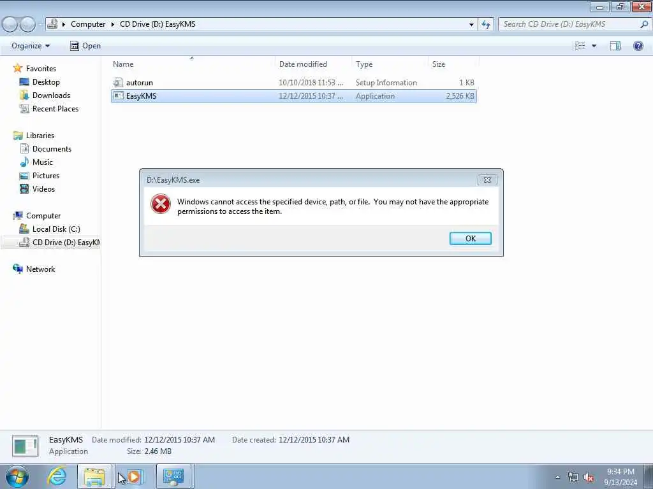Open Recent Places in Favorites
The height and width of the screenshot is (489, 653).
[x=55, y=108]
